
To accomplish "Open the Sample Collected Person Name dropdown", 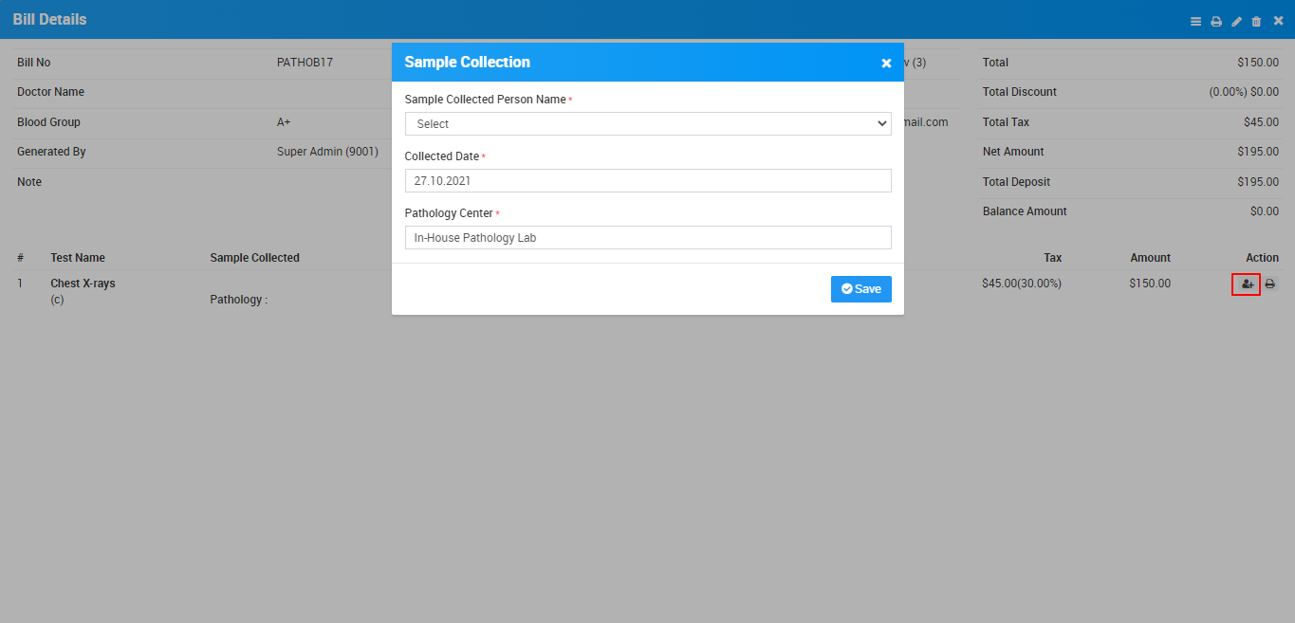I will coord(648,124).
